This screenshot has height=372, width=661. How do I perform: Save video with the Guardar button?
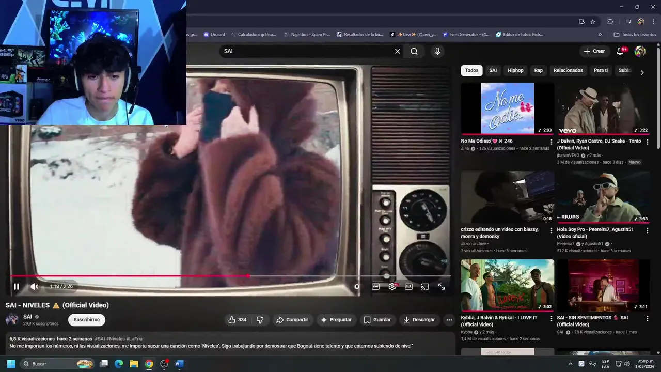coord(377,320)
